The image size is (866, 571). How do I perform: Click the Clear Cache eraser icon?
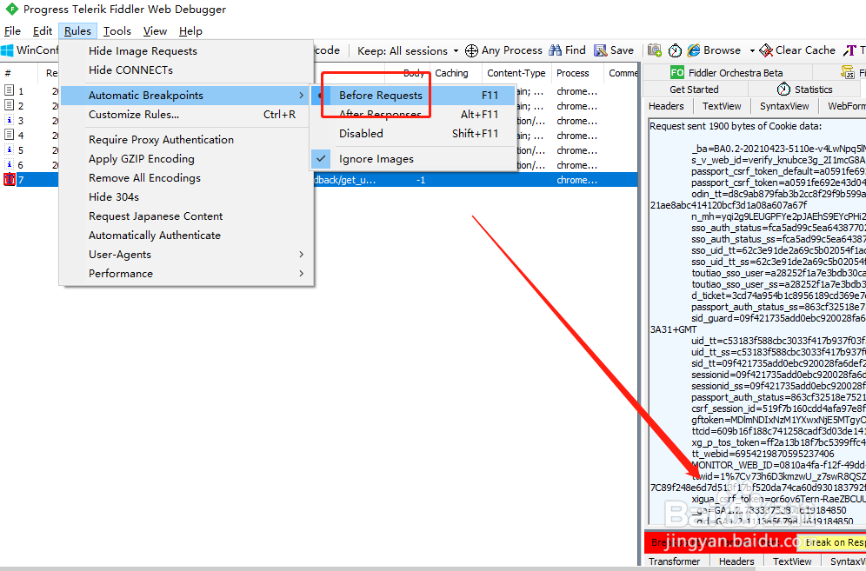pyautogui.click(x=766, y=50)
